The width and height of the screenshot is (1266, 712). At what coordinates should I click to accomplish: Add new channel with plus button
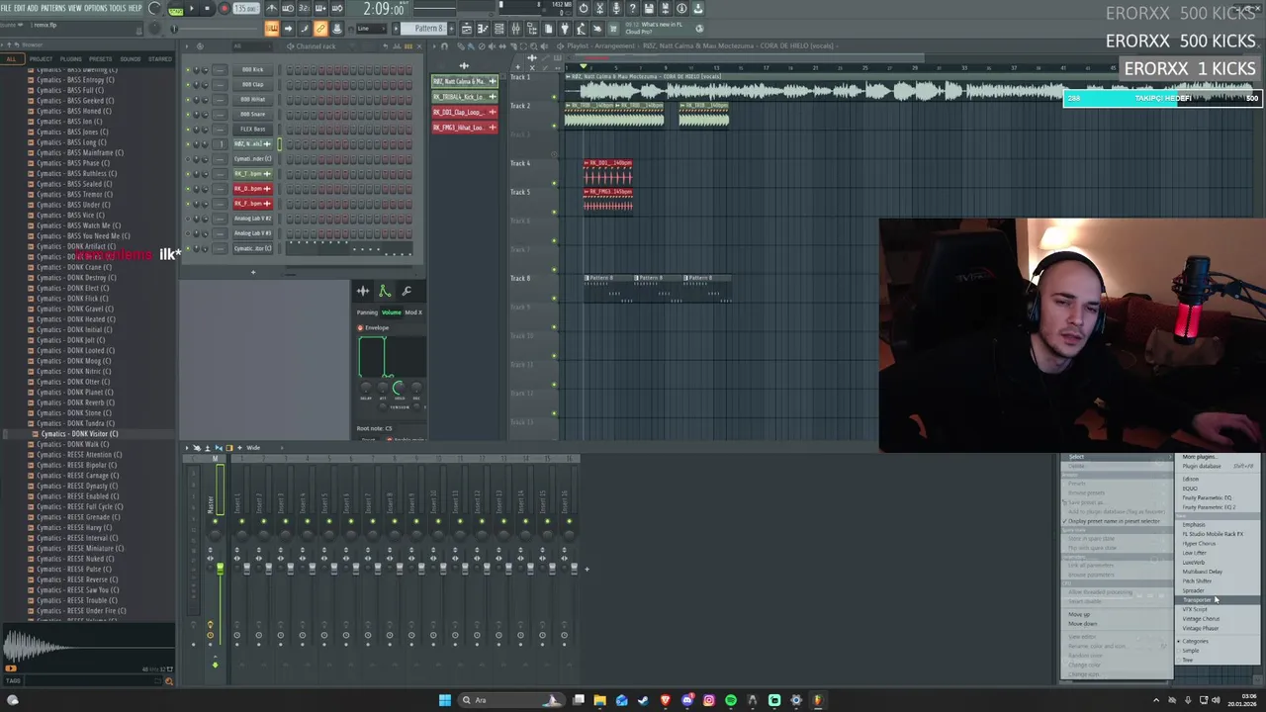click(252, 272)
